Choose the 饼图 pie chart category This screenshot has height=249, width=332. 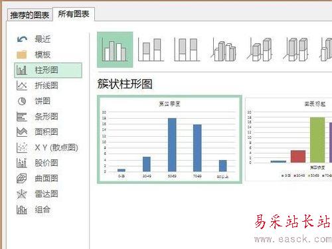[42, 101]
